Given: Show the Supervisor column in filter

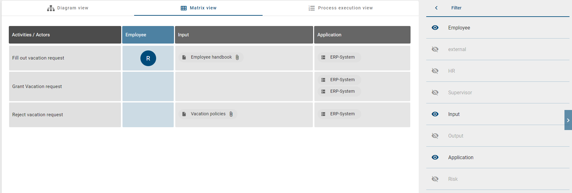Looking at the screenshot, I should click(x=435, y=92).
